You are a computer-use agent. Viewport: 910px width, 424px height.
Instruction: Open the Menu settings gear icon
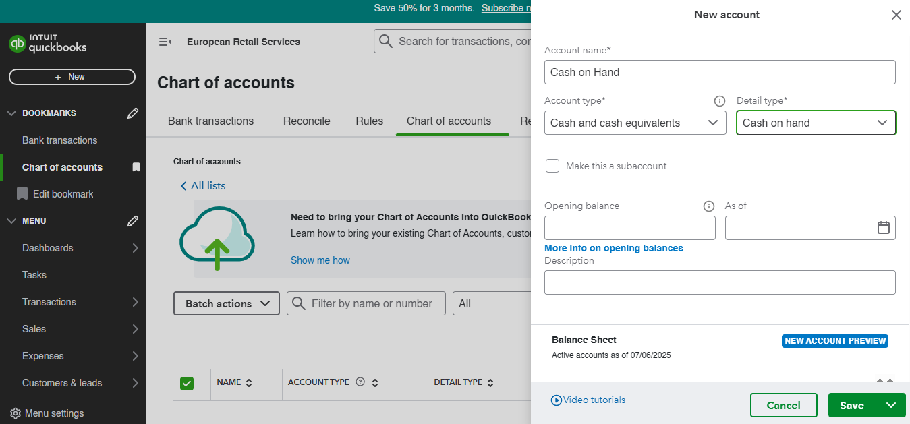[x=15, y=413]
